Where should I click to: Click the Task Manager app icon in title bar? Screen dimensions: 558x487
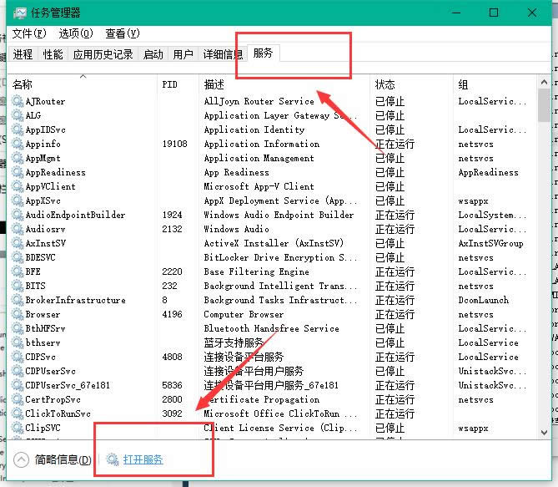pos(20,13)
